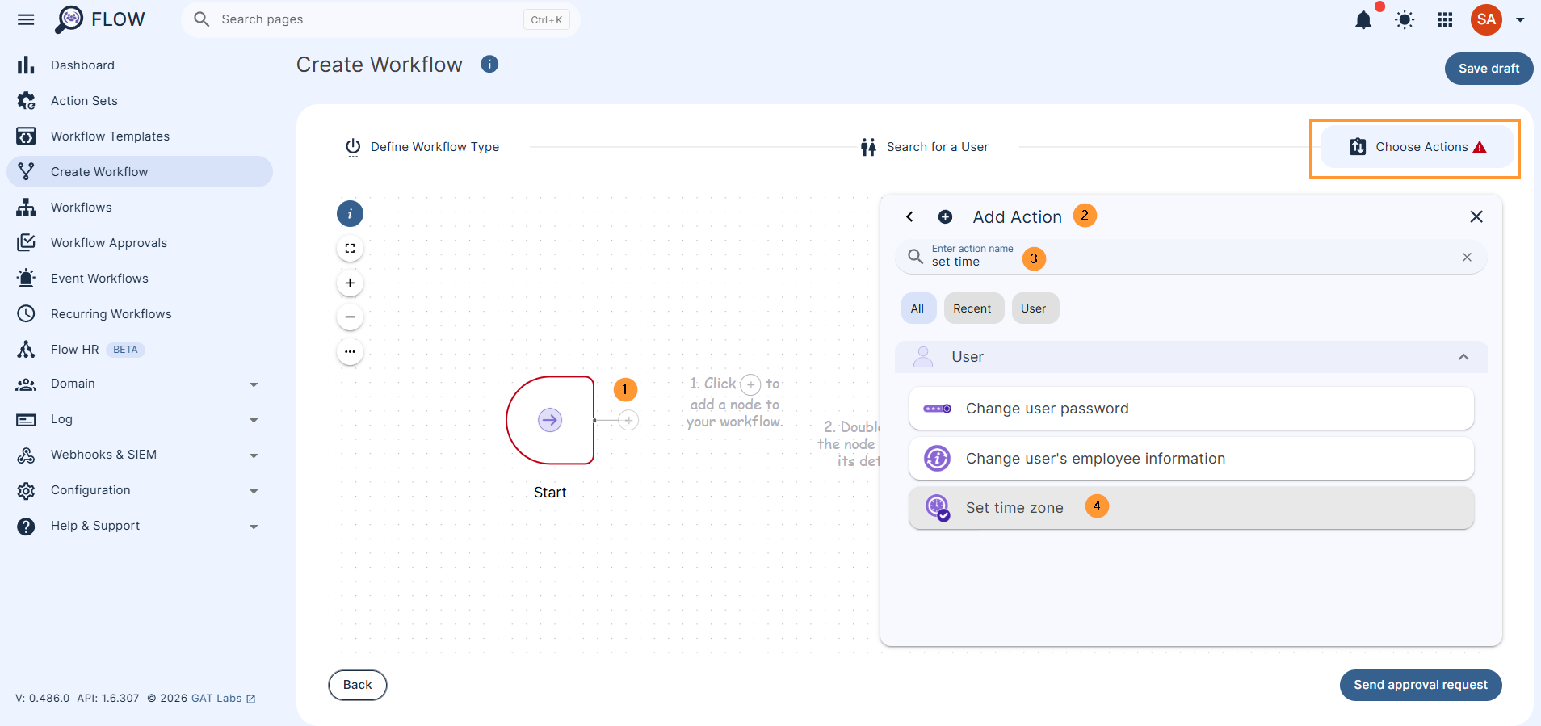The width and height of the screenshot is (1541, 726).
Task: Open Workflow Approvals in the sidebar
Action: pyautogui.click(x=140, y=243)
